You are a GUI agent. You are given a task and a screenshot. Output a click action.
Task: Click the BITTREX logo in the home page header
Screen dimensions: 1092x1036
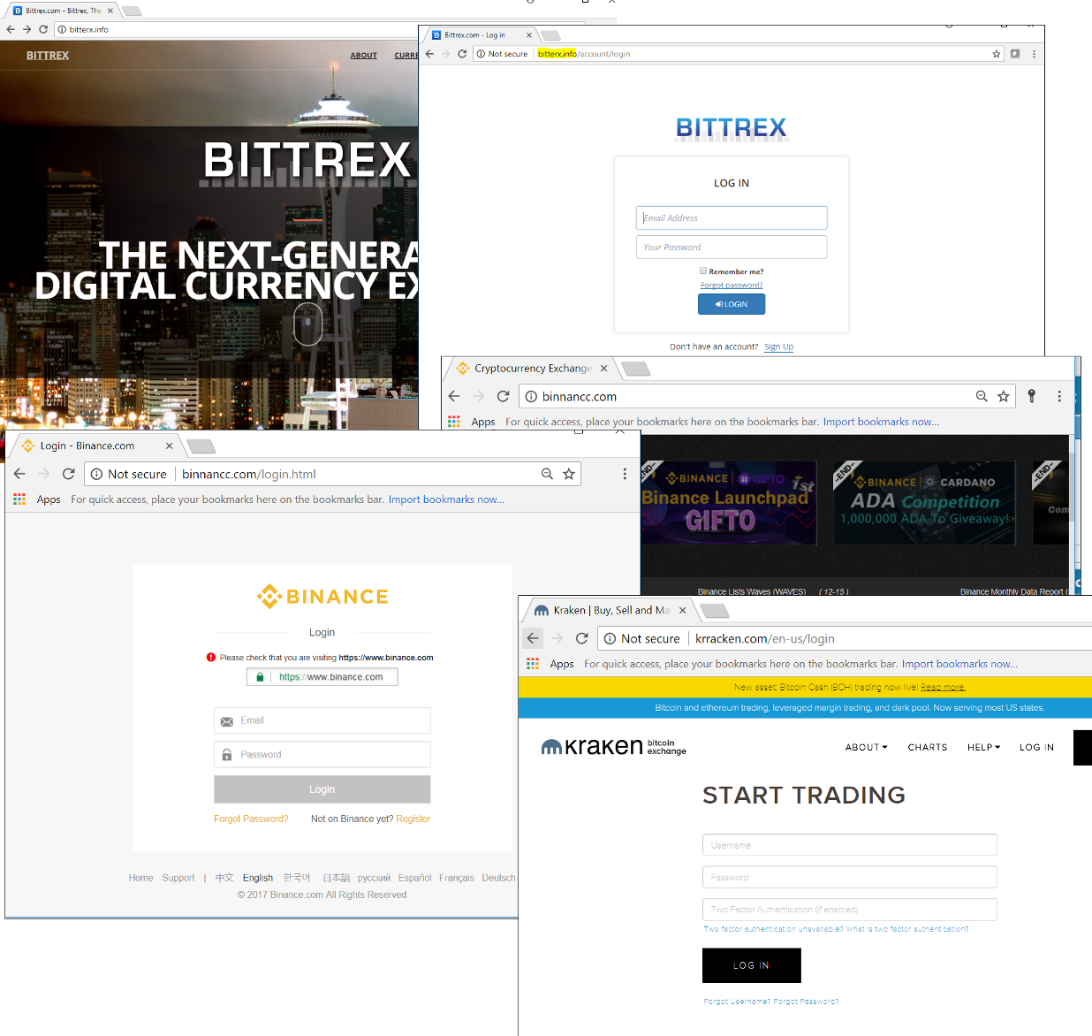tap(48, 56)
